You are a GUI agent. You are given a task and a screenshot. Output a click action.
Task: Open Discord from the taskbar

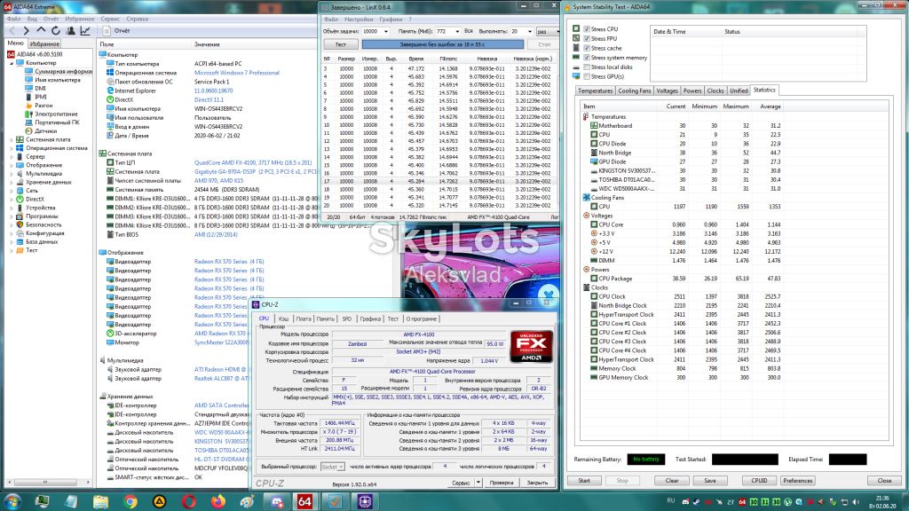(276, 502)
